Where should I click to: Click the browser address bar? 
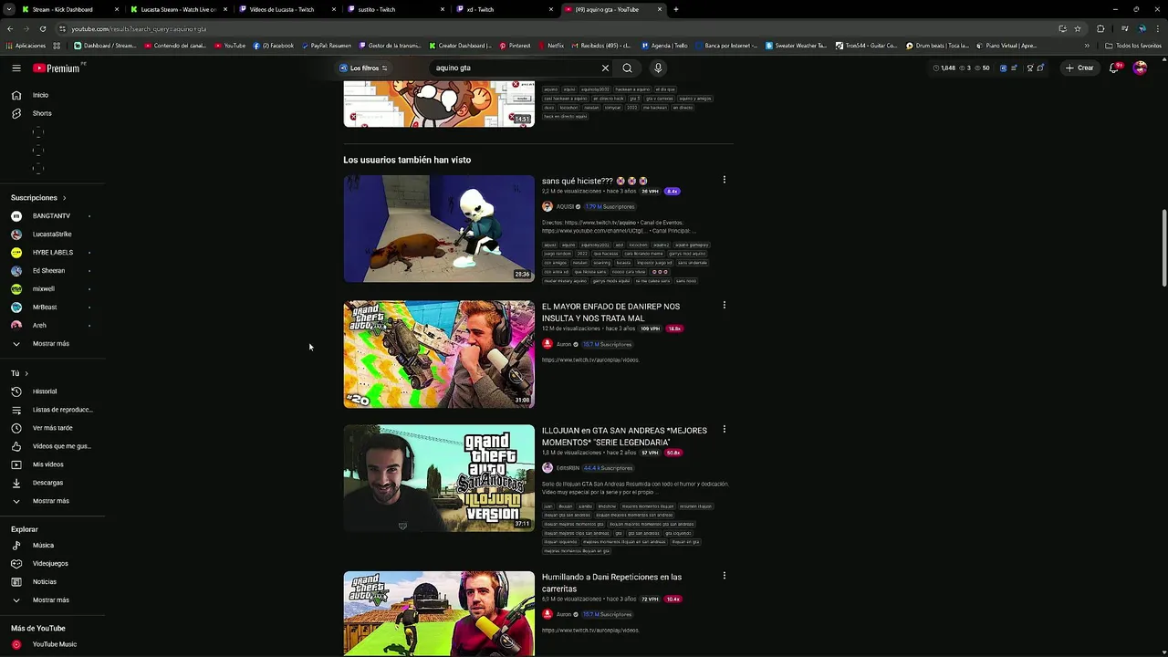tap(547, 28)
